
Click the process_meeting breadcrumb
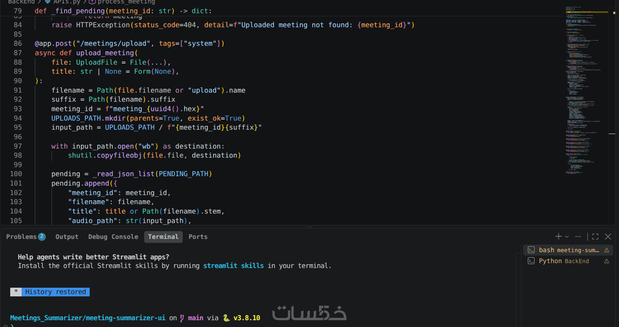pos(126,2)
